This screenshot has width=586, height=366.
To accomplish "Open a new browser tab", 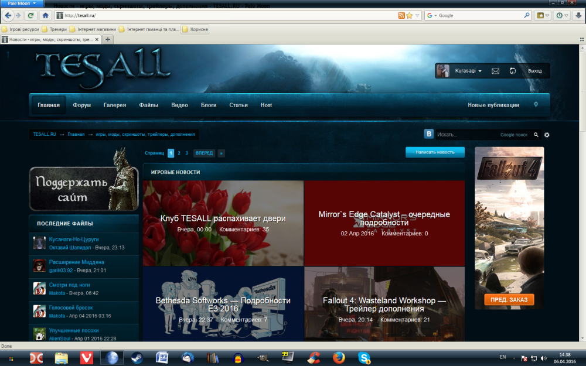I will point(108,39).
